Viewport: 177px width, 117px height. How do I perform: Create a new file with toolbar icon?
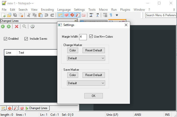coord(3,15)
